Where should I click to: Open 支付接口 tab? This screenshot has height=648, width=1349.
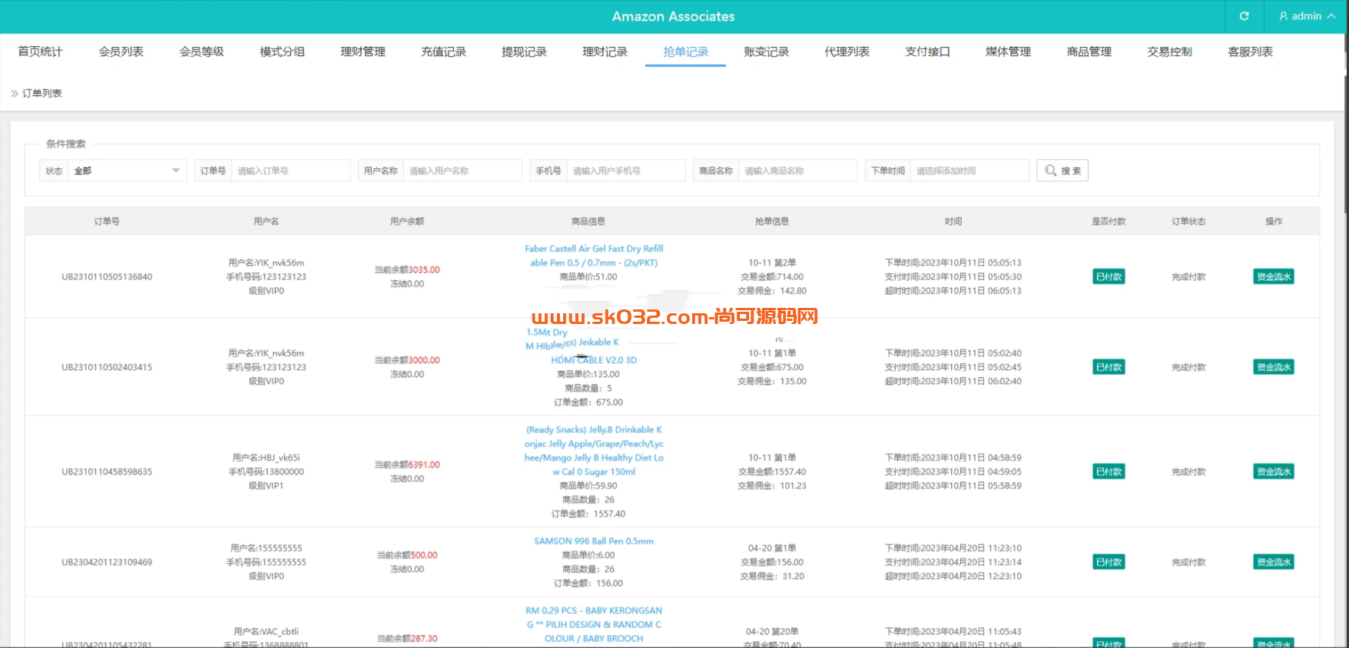click(x=927, y=51)
